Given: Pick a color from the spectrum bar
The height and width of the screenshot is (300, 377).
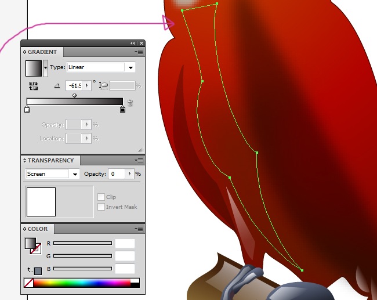Looking at the screenshot, I should tap(81, 283).
